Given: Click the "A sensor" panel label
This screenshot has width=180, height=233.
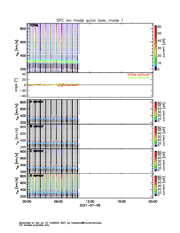Looking at the screenshot, I should click(x=36, y=101).
